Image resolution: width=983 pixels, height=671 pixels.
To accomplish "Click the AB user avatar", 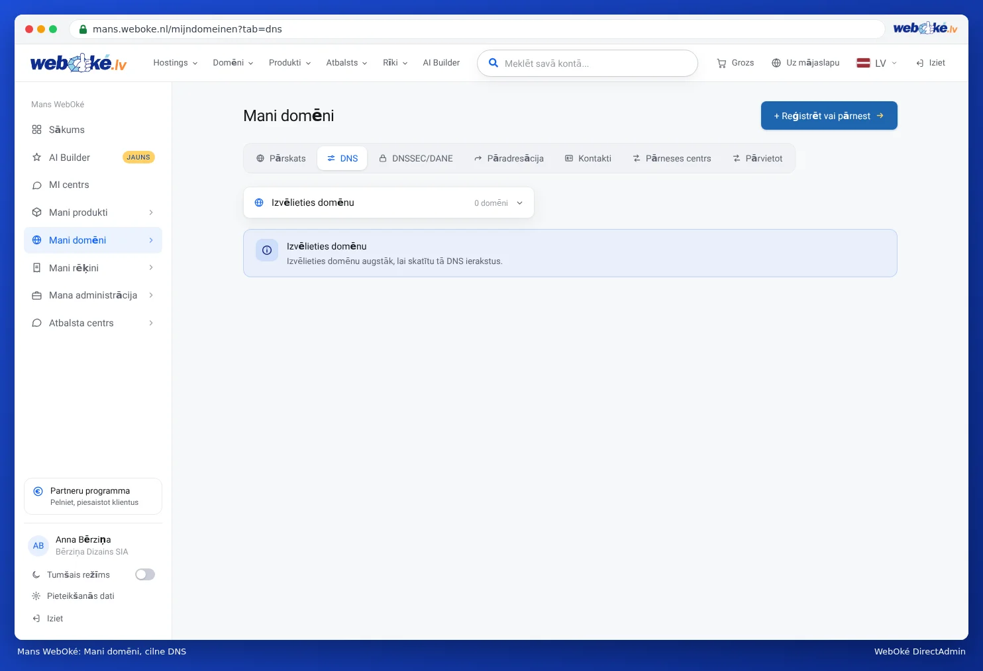I will (38, 546).
